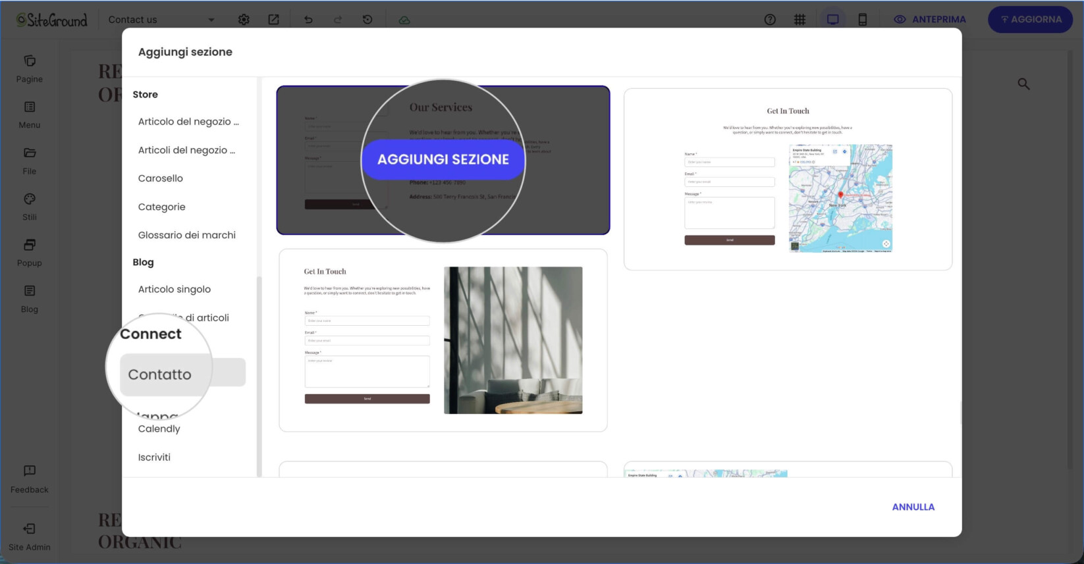
Task: Switch to mobile view
Action: 863,20
